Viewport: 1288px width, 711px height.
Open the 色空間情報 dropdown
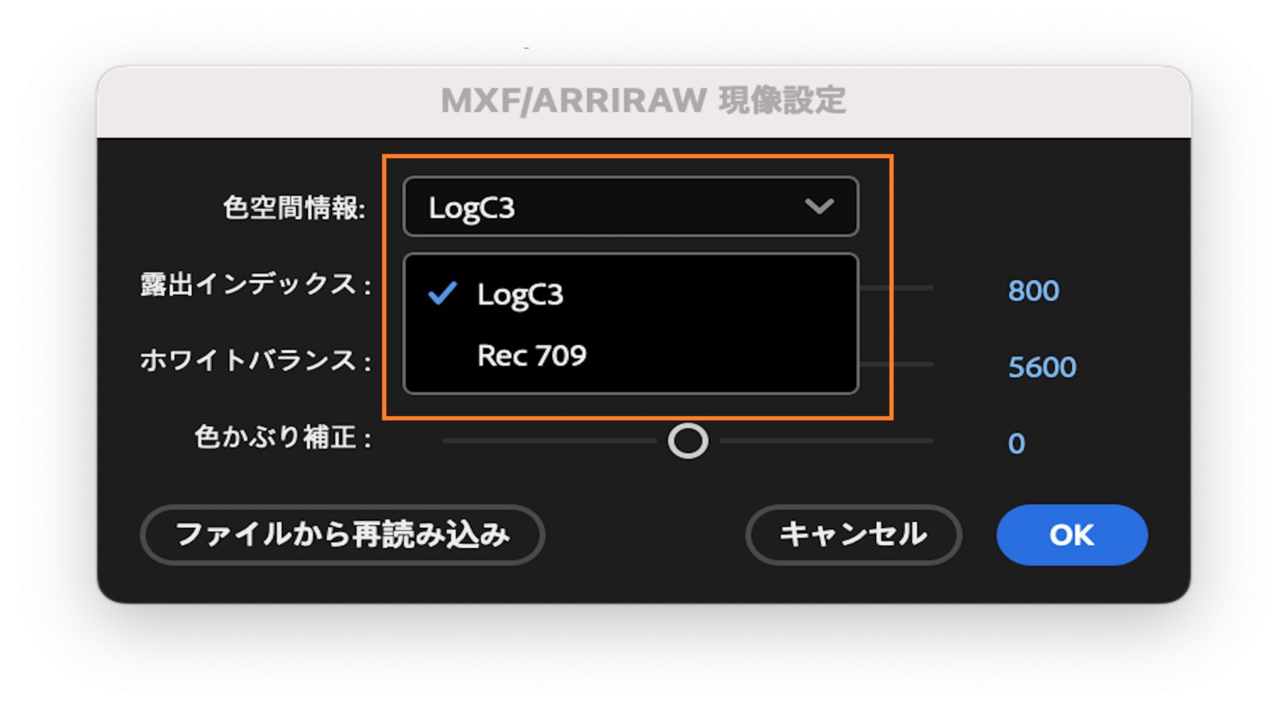tap(629, 207)
